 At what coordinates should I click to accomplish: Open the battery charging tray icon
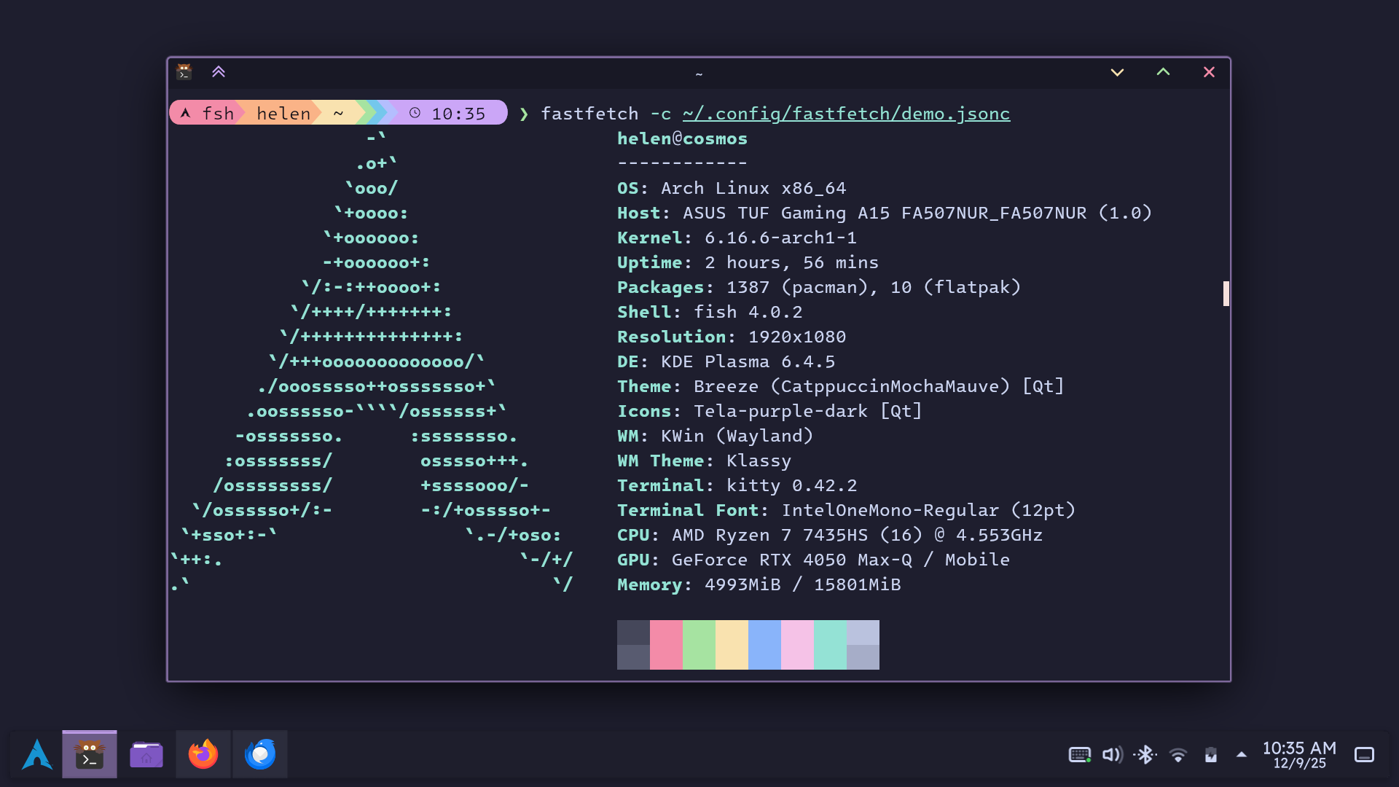[x=1210, y=755]
